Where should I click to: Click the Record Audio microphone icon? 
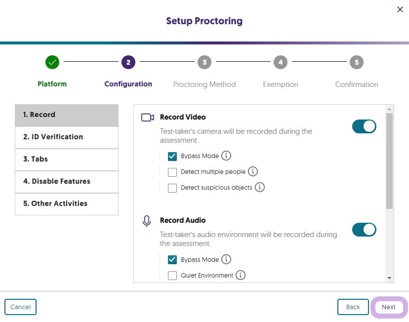pos(147,221)
